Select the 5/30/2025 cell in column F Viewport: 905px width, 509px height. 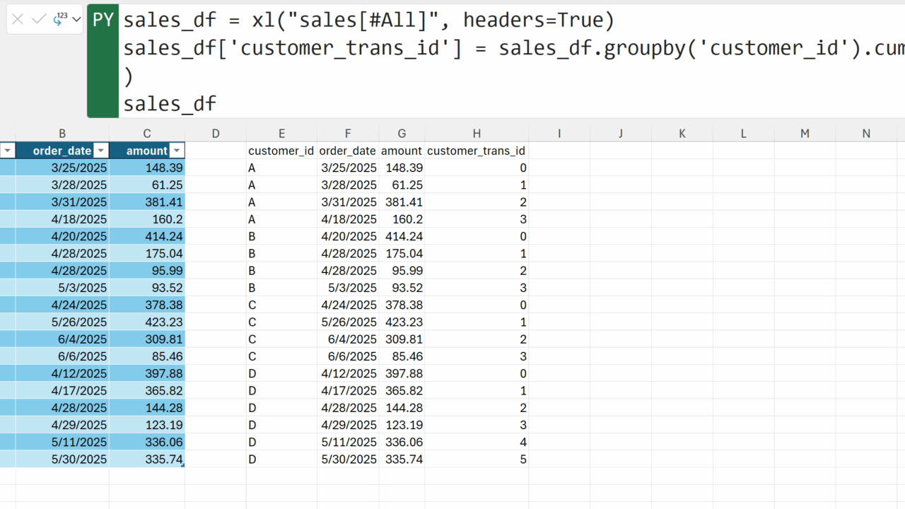(348, 460)
